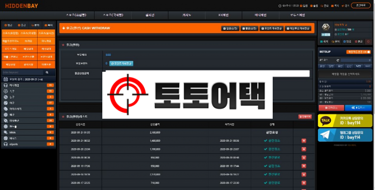This screenshot has height=190, width=375.
Task: Open the 카지노 top menu
Action: pos(187,15)
